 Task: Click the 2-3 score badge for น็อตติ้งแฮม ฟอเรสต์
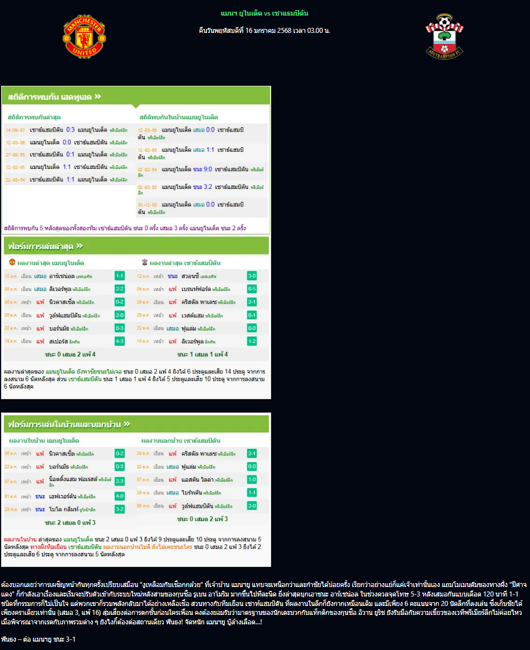[119, 481]
